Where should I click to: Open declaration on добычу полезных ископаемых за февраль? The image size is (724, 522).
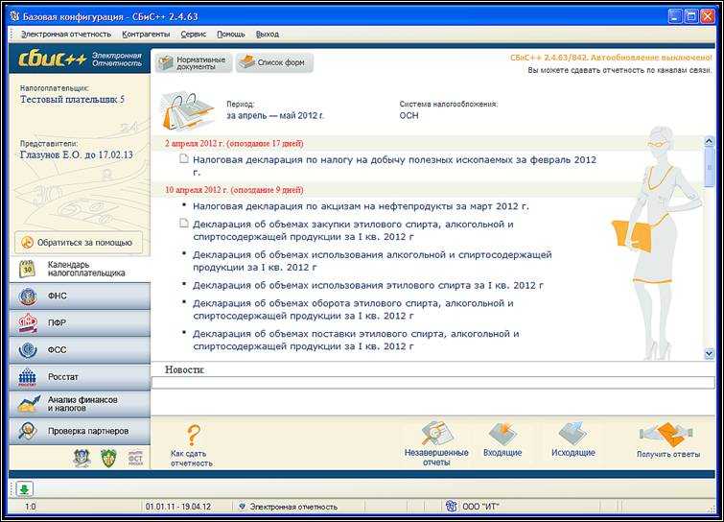pyautogui.click(x=394, y=166)
